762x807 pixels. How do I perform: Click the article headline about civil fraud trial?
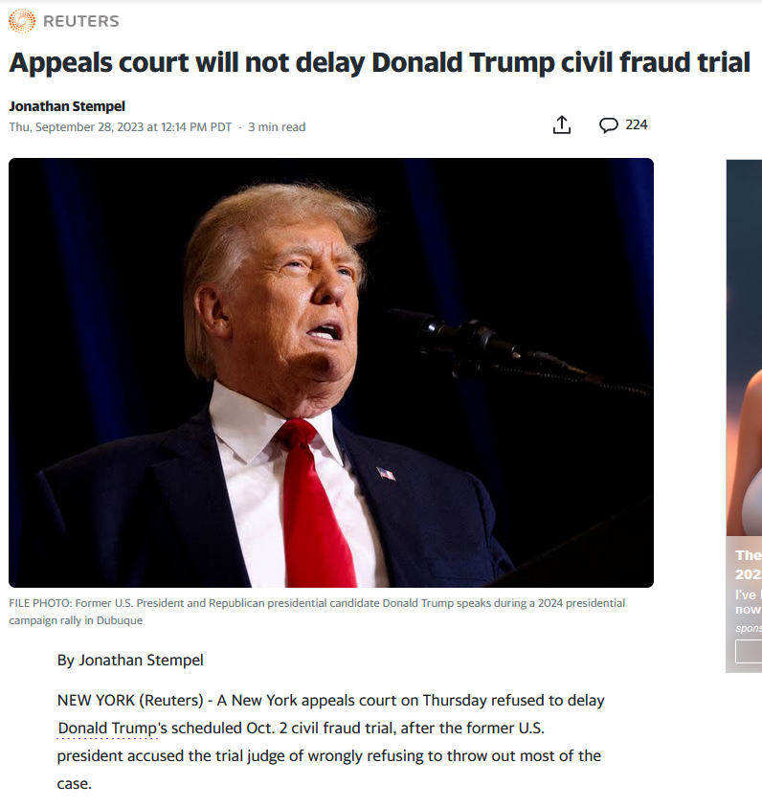coord(380,63)
